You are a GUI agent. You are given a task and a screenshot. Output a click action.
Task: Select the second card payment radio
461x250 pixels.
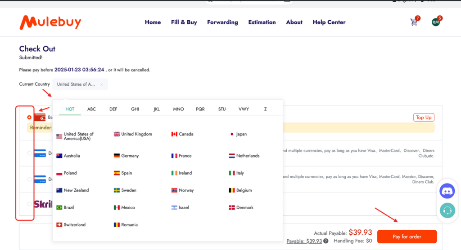click(x=29, y=179)
